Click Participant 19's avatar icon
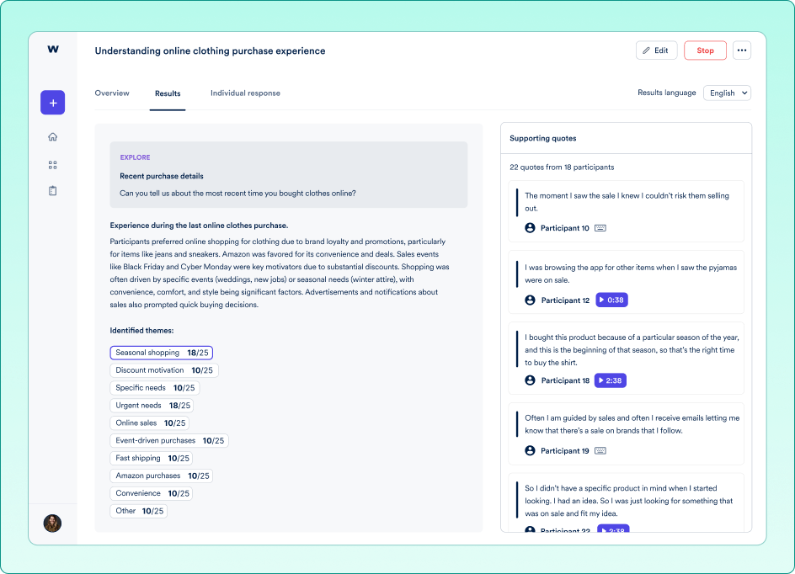This screenshot has height=574, width=795. (530, 451)
